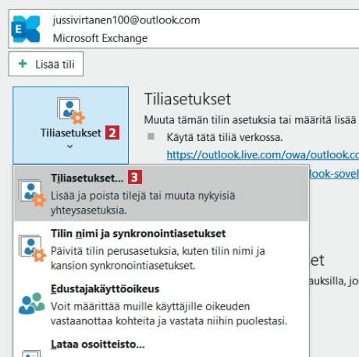Click the chevron under Tiliasetukset button
The height and width of the screenshot is (357, 359).
(69, 147)
